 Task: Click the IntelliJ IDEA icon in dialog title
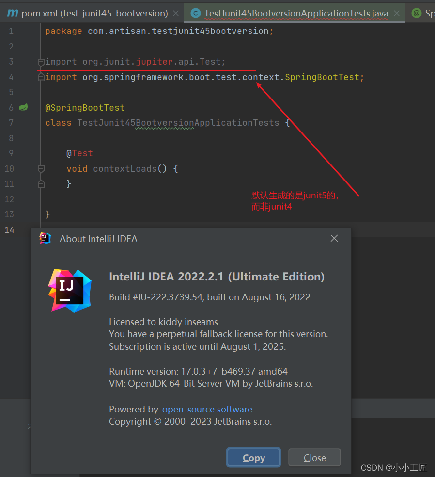tap(45, 239)
